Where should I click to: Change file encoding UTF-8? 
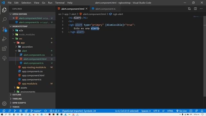click(156, 111)
